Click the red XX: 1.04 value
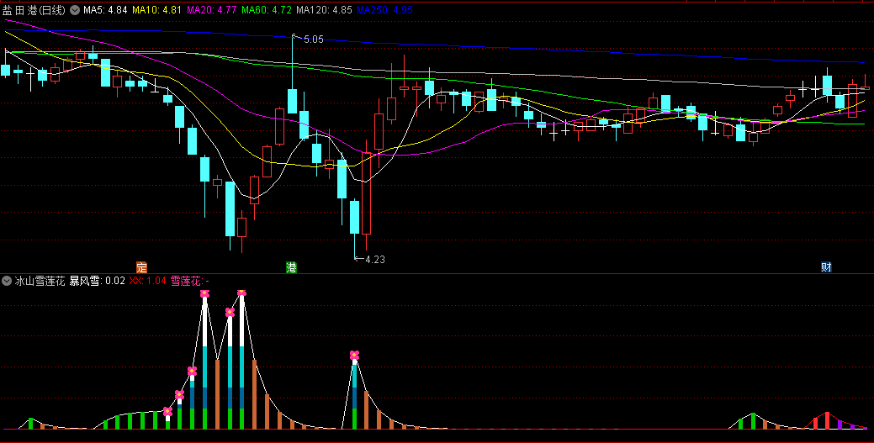The image size is (874, 443). pyautogui.click(x=148, y=281)
